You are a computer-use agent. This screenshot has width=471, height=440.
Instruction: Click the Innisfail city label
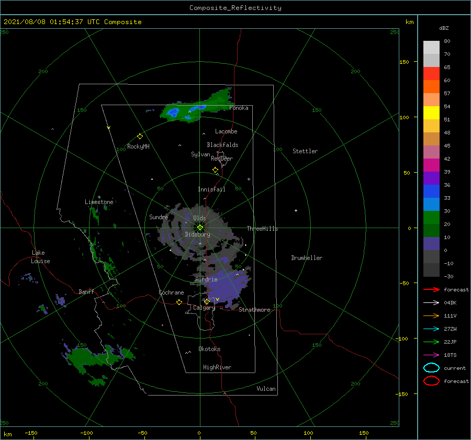(x=211, y=189)
